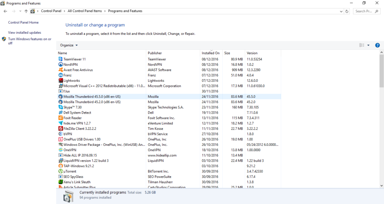
Task: Open View installed updates link
Action: [x=24, y=32]
